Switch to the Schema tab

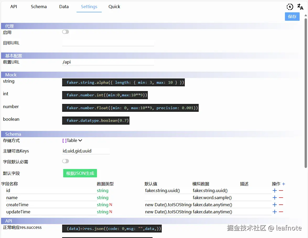coord(39,7)
